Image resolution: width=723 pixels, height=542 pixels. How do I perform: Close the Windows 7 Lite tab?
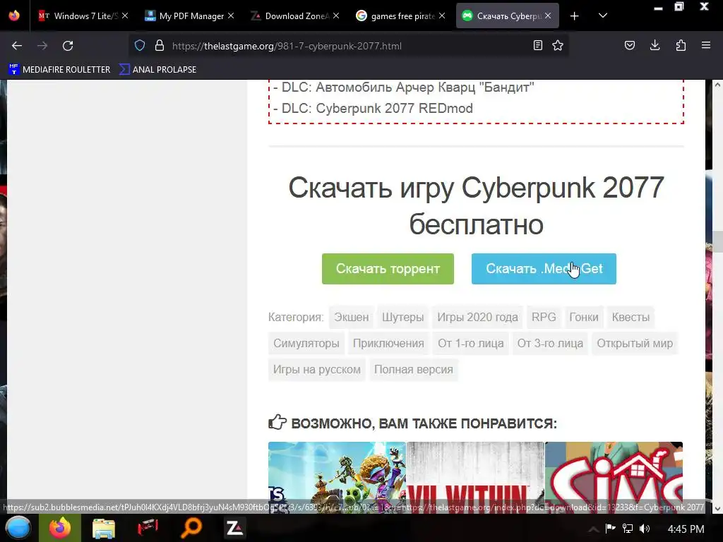[x=125, y=16]
